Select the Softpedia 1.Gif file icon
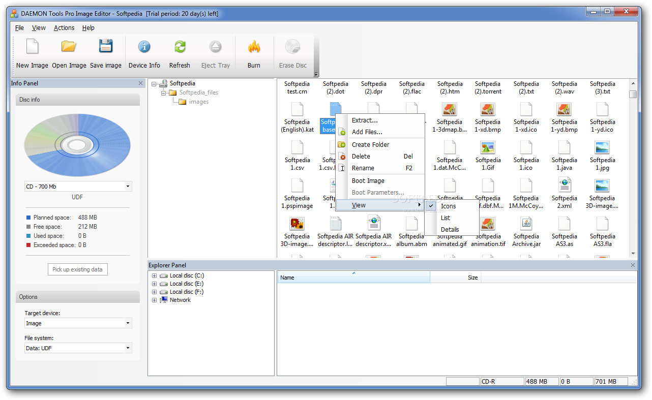The width and height of the screenshot is (652, 400). click(x=488, y=147)
